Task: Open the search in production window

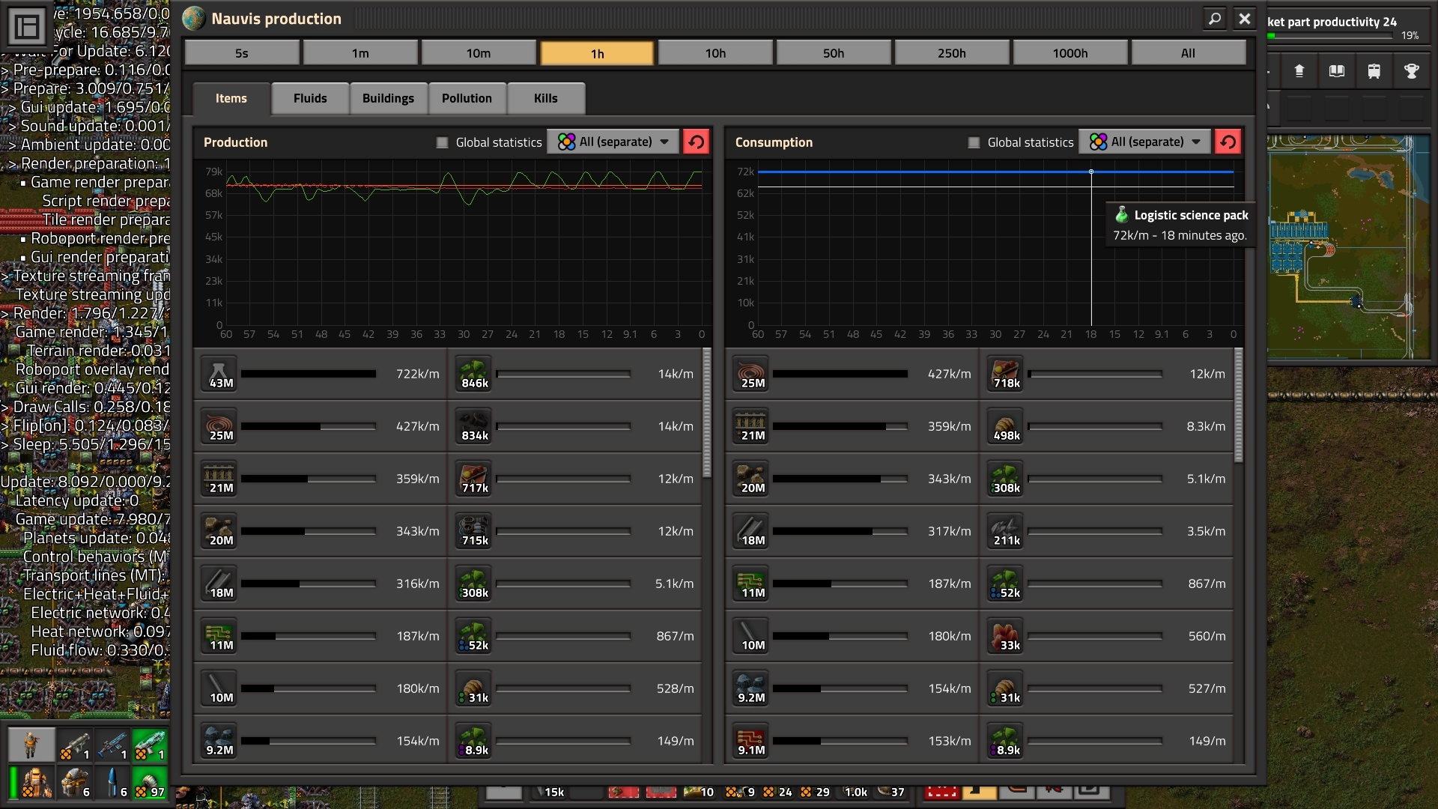Action: click(1215, 19)
